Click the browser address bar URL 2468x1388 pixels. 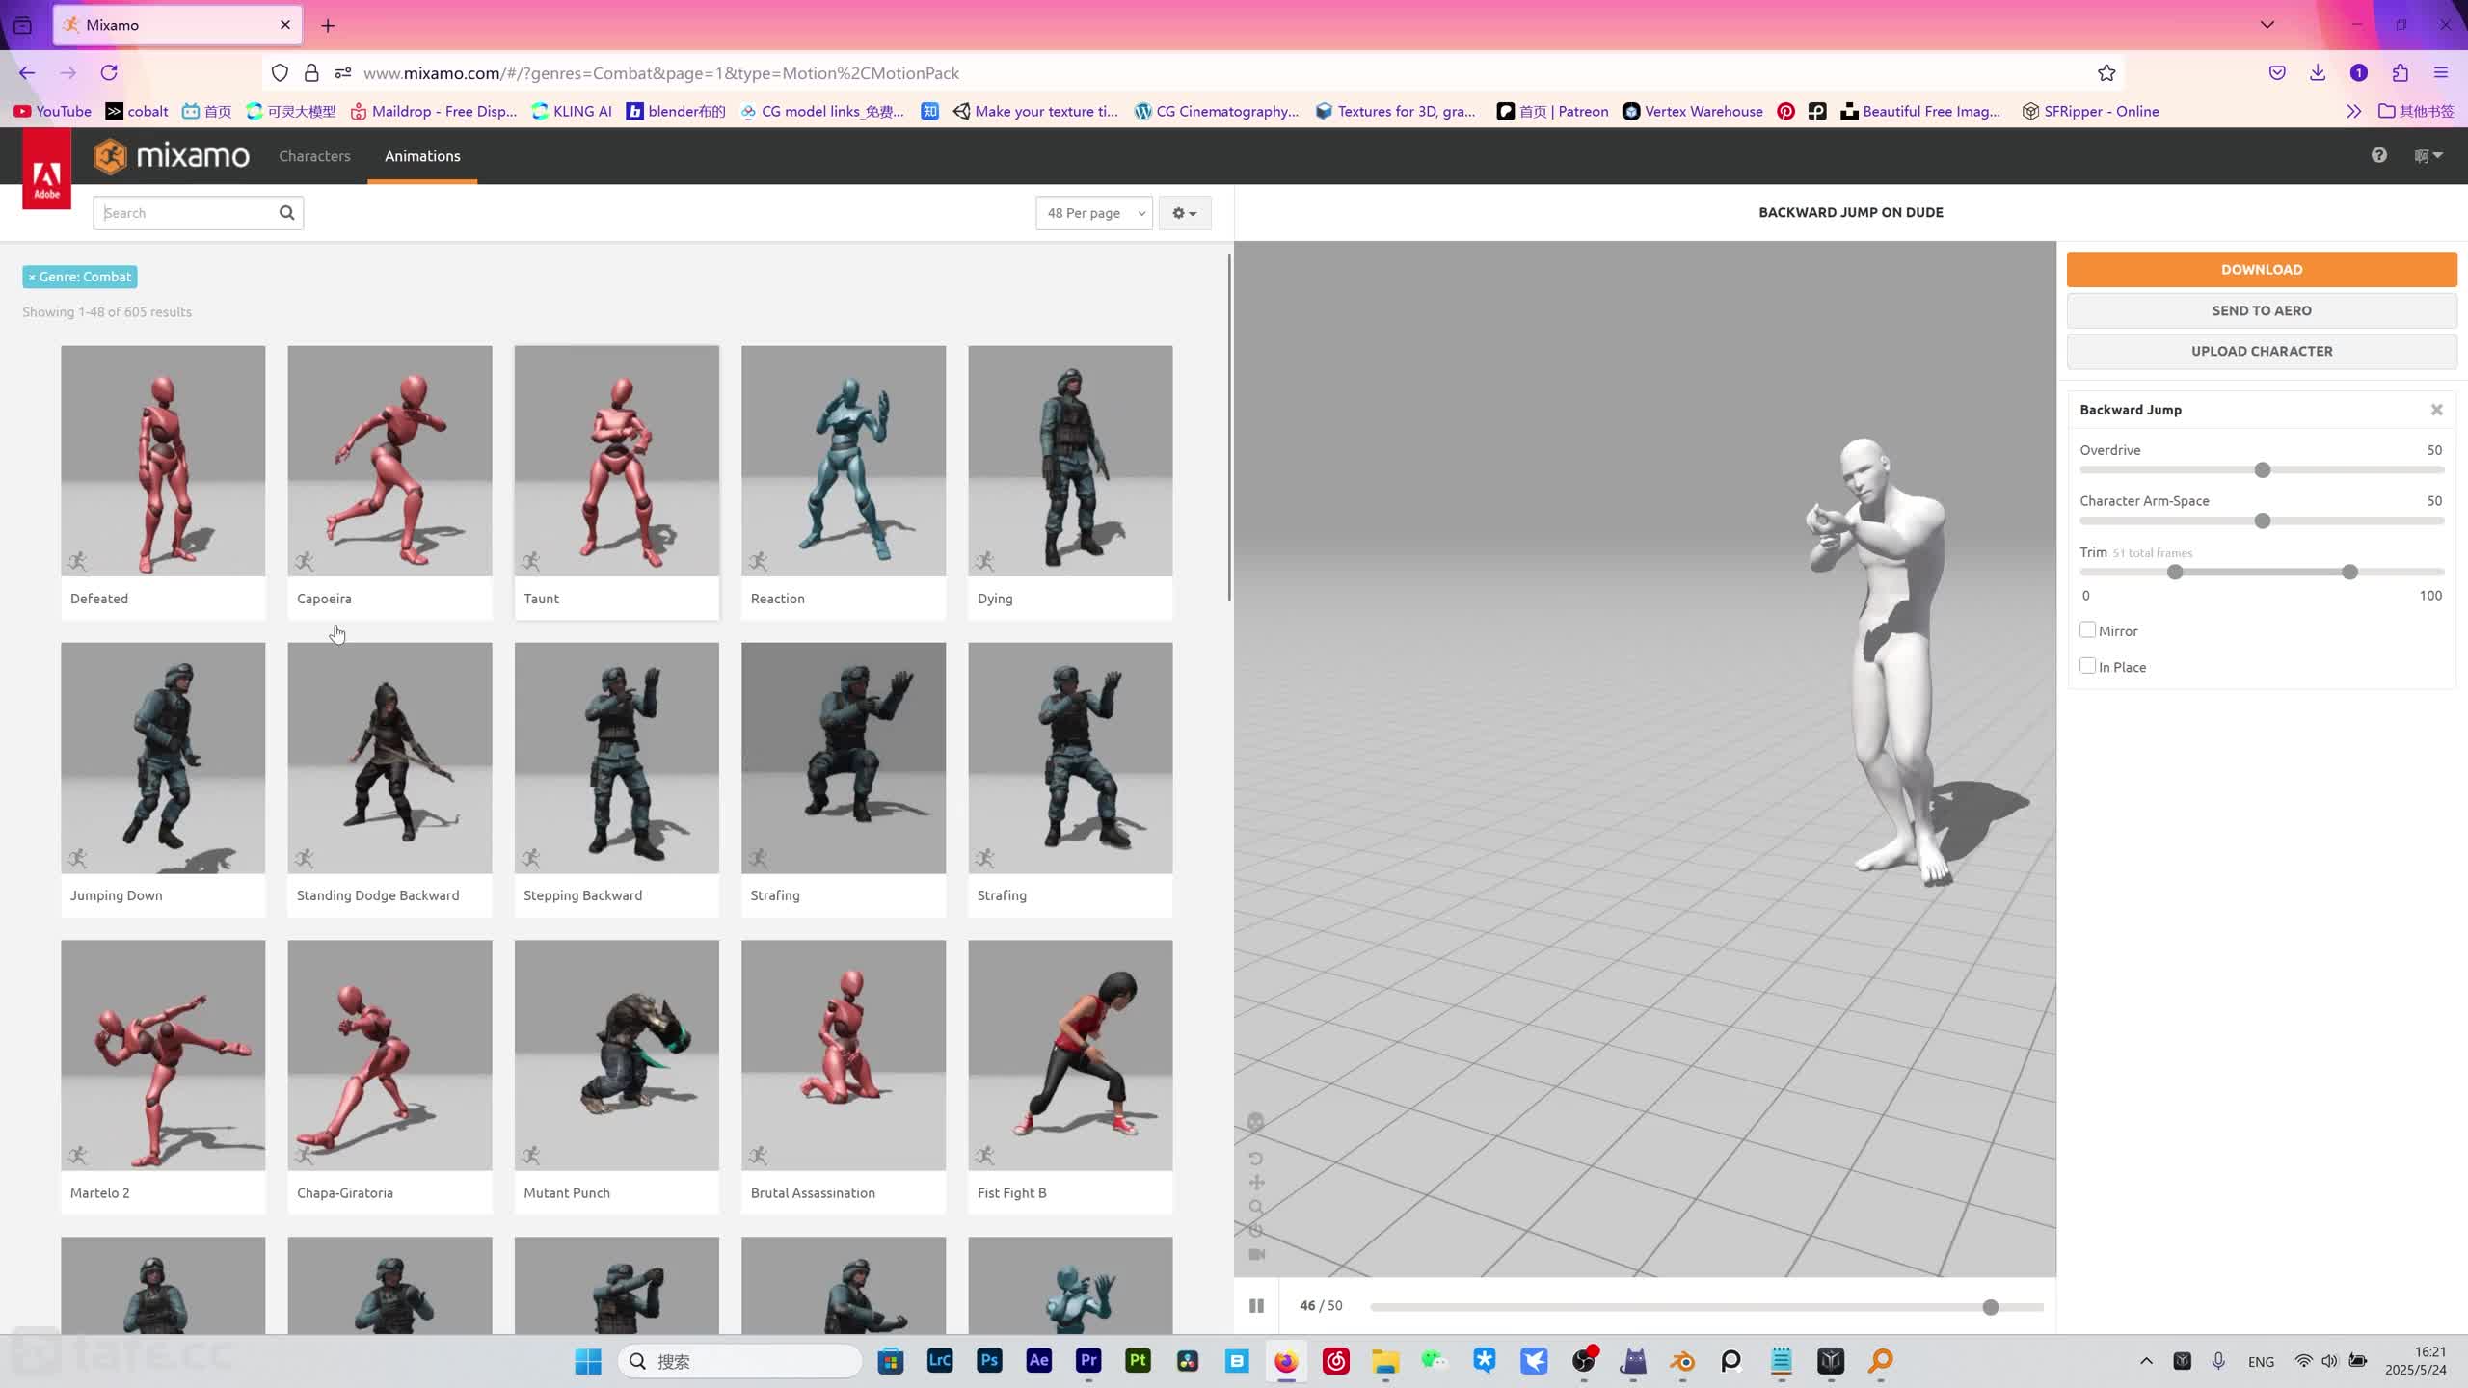tap(661, 73)
